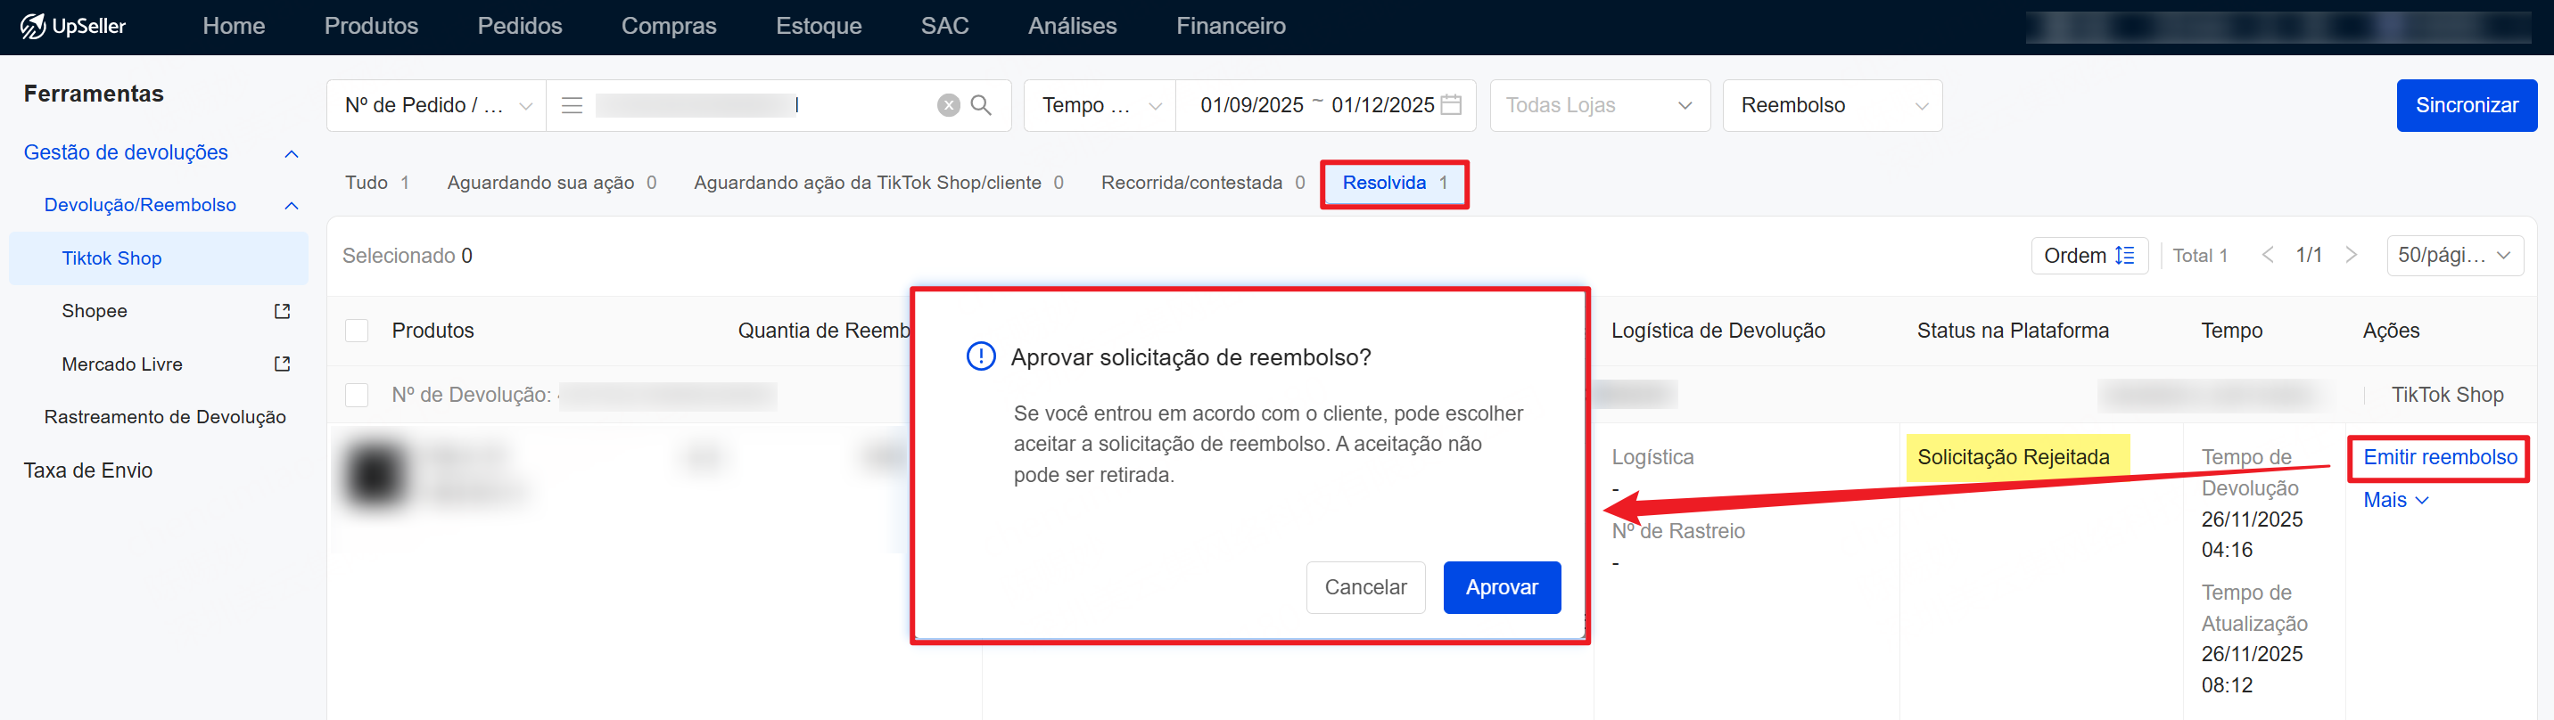Open the Reembolso type dropdown
Screen dimensions: 2554x720
click(x=1831, y=105)
